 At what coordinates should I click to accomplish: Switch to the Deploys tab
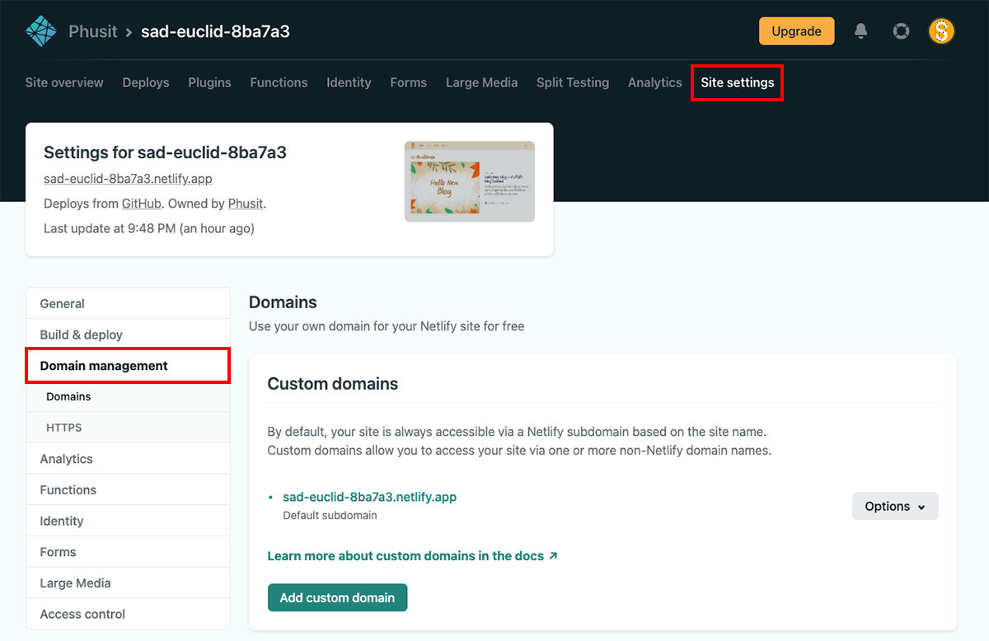pyautogui.click(x=146, y=82)
